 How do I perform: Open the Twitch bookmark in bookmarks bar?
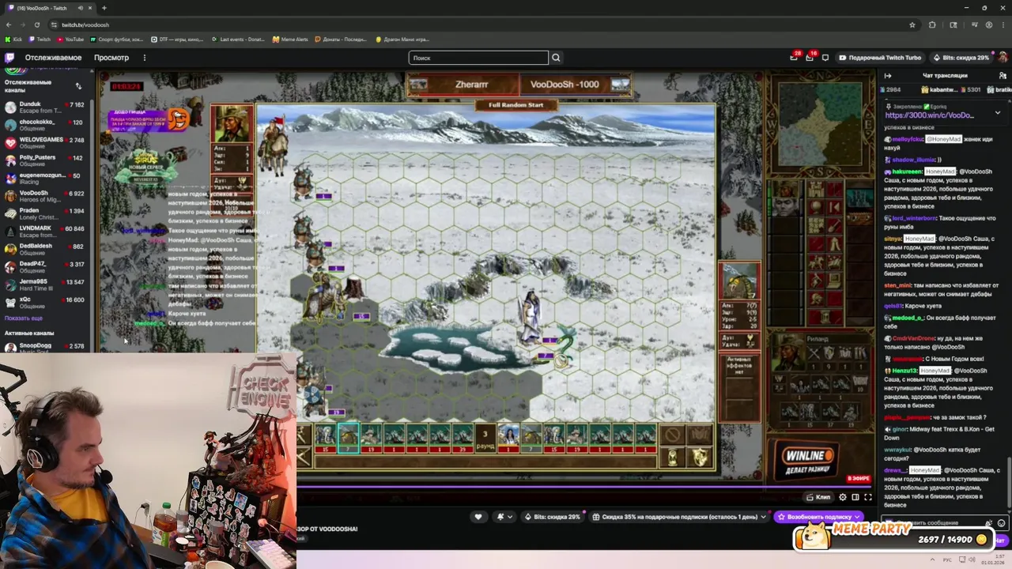coord(40,39)
